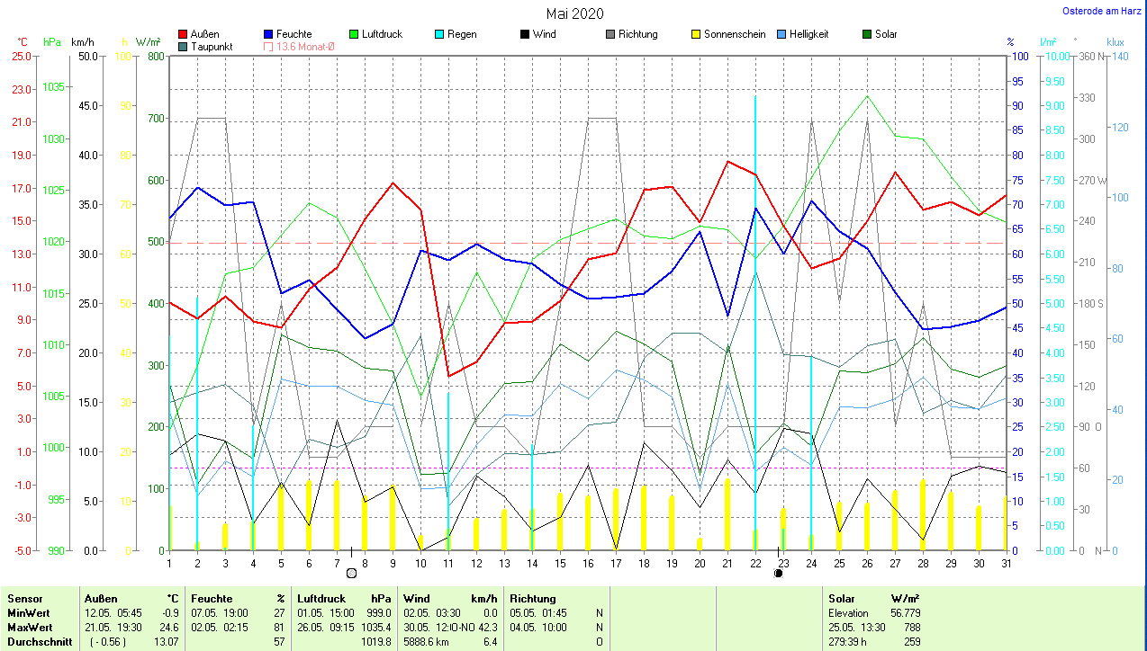Click the blue Feuchte legend swatch
This screenshot has width=1147, height=651.
click(269, 34)
